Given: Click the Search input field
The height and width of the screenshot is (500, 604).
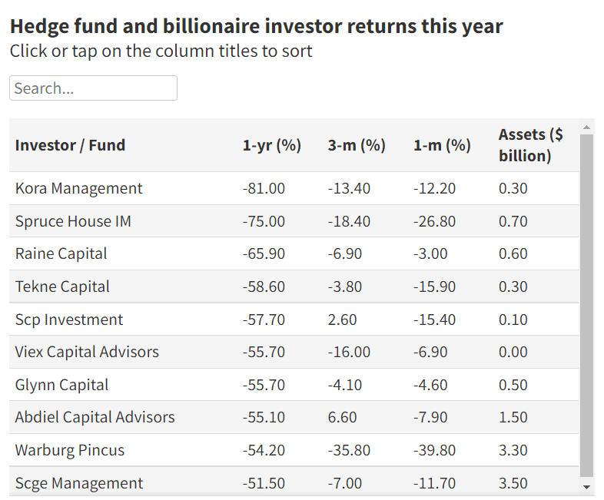Looking at the screenshot, I should [x=93, y=88].
